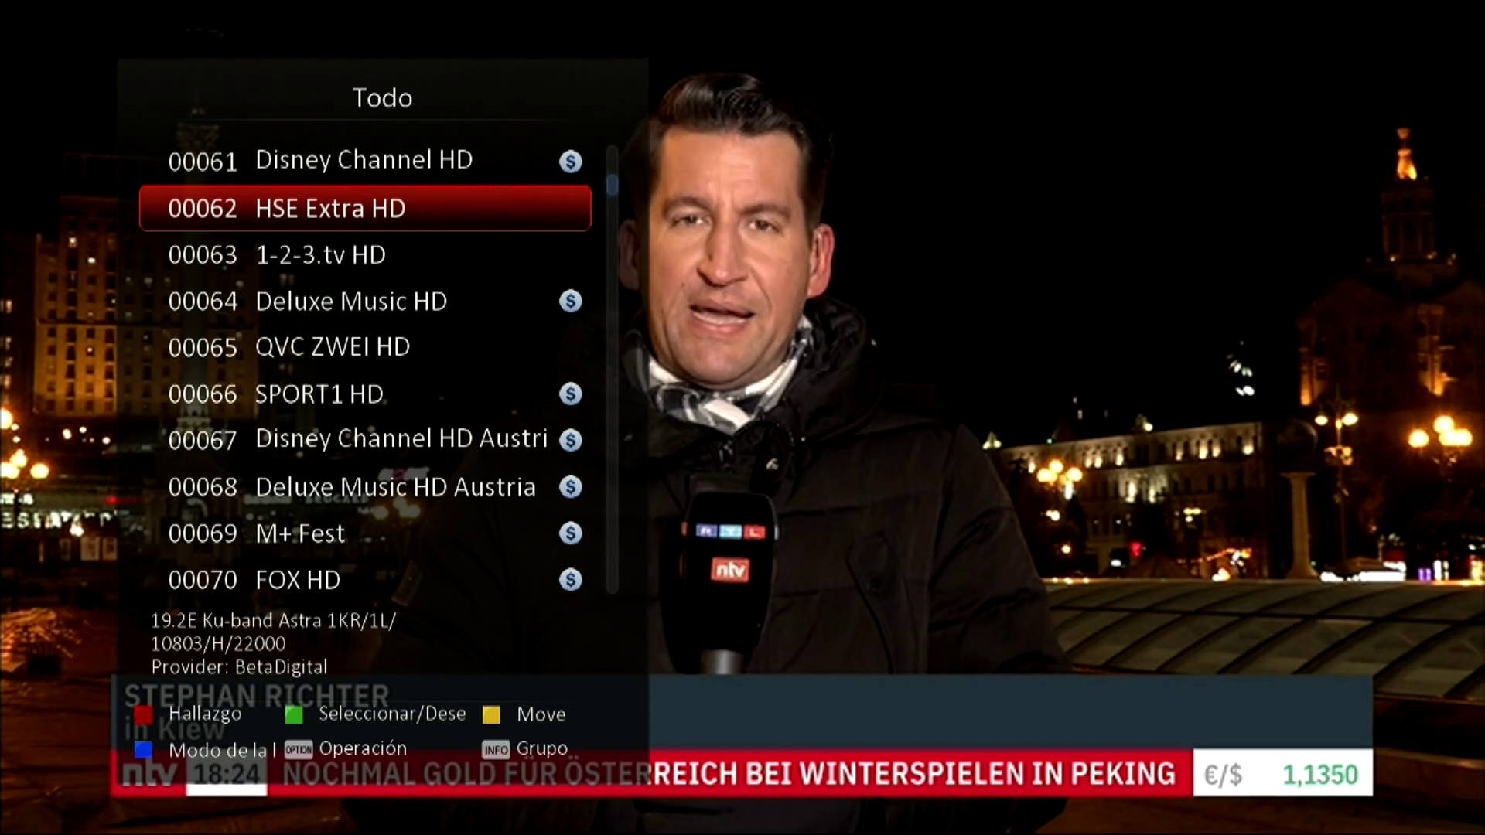Click the dollar icon on SPORT1 HD row
1485x835 pixels.
[570, 394]
